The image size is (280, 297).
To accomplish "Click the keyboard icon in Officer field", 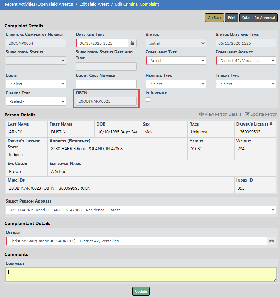I will point(271,241).
